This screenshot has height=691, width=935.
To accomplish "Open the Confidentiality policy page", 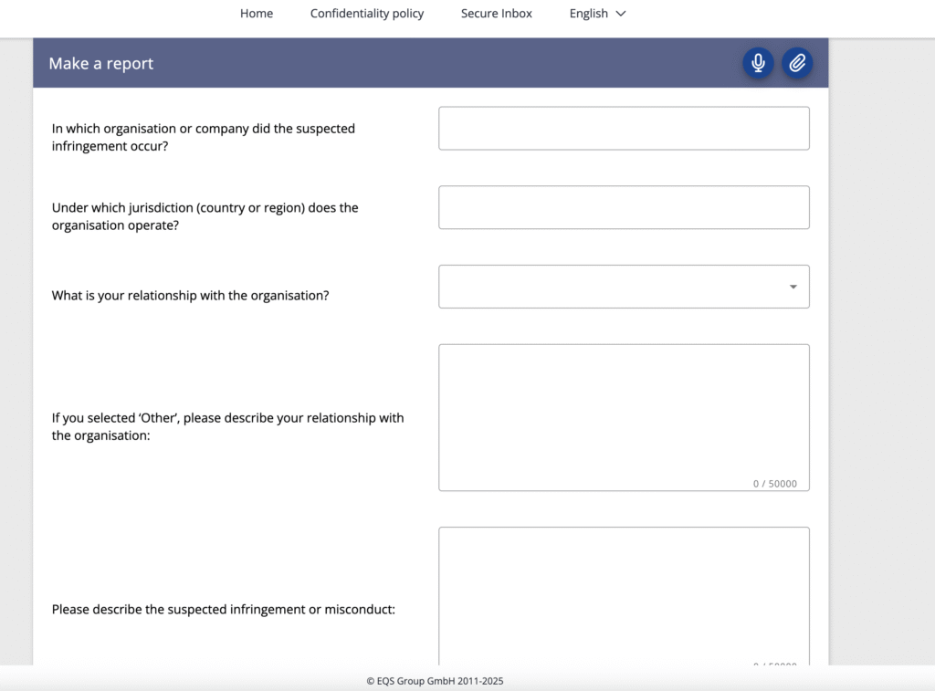I will [x=367, y=13].
